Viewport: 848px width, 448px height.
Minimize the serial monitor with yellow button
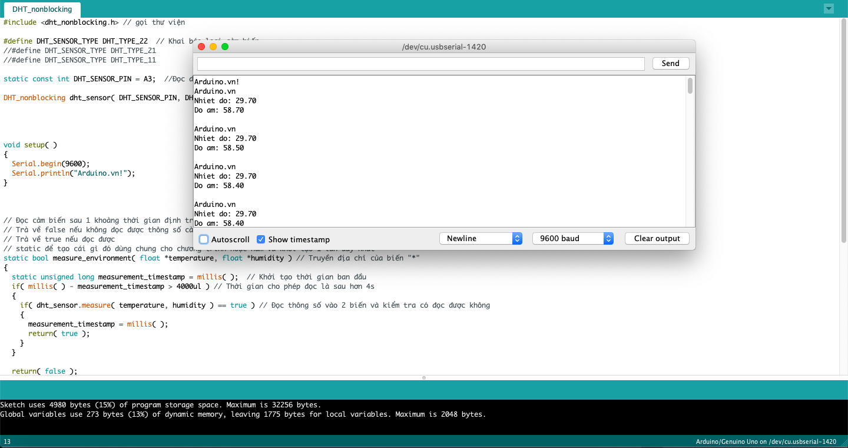pos(213,47)
